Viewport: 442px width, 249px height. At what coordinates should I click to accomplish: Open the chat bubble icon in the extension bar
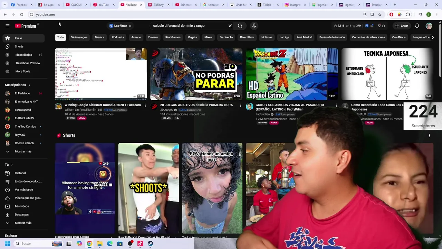point(384,26)
